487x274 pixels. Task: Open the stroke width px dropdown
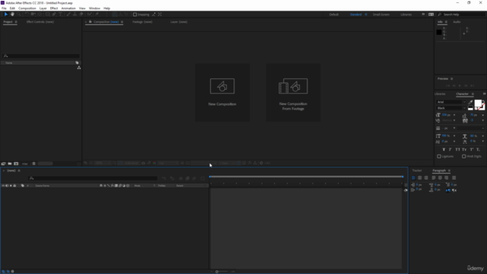tap(454, 128)
